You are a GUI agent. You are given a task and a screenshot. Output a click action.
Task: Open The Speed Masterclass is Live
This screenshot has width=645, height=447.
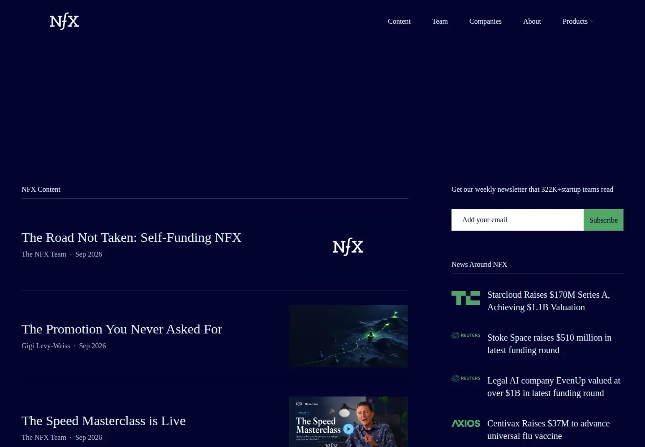click(x=103, y=421)
